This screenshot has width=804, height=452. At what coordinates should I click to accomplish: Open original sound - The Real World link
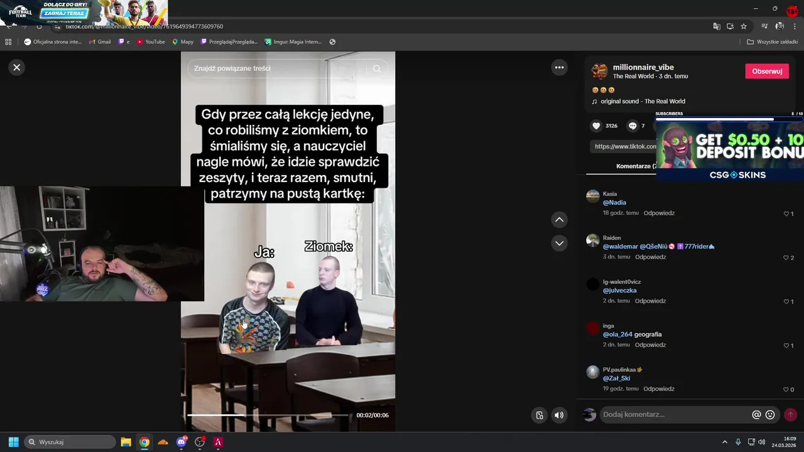(x=643, y=101)
